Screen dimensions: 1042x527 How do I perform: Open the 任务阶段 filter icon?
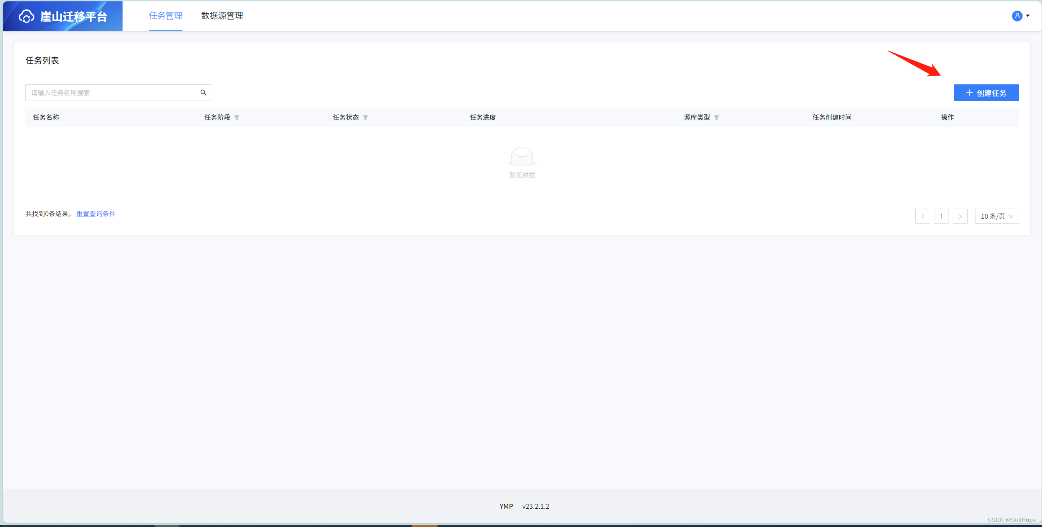click(237, 118)
